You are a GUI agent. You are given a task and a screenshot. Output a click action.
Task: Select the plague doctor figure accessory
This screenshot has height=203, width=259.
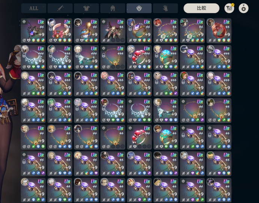[113, 31]
